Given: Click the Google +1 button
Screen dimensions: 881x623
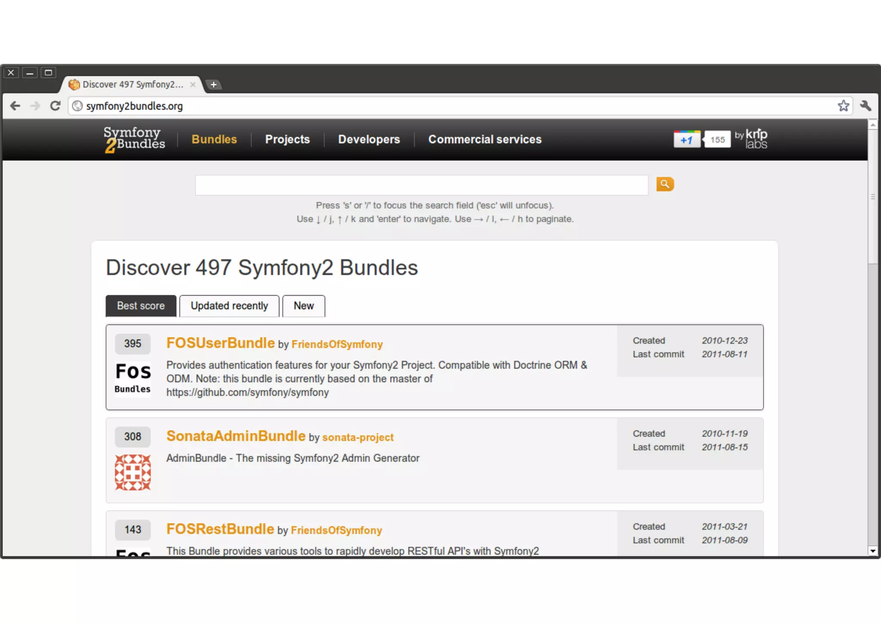Looking at the screenshot, I should pos(687,140).
